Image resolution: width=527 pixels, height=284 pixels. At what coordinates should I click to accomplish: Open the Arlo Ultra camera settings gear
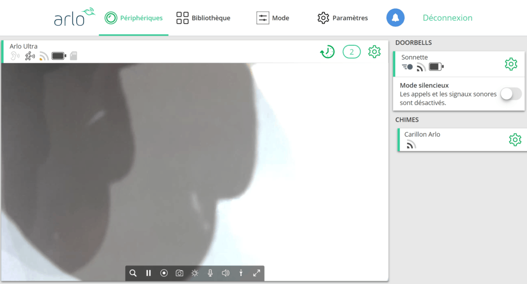tap(375, 52)
